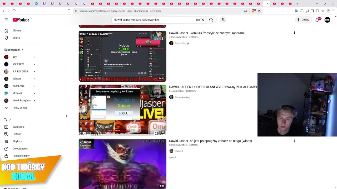Open the browser main menu

(x=333, y=11)
